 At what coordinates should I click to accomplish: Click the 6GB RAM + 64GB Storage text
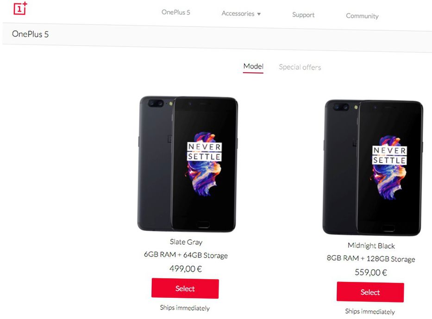[186, 255]
